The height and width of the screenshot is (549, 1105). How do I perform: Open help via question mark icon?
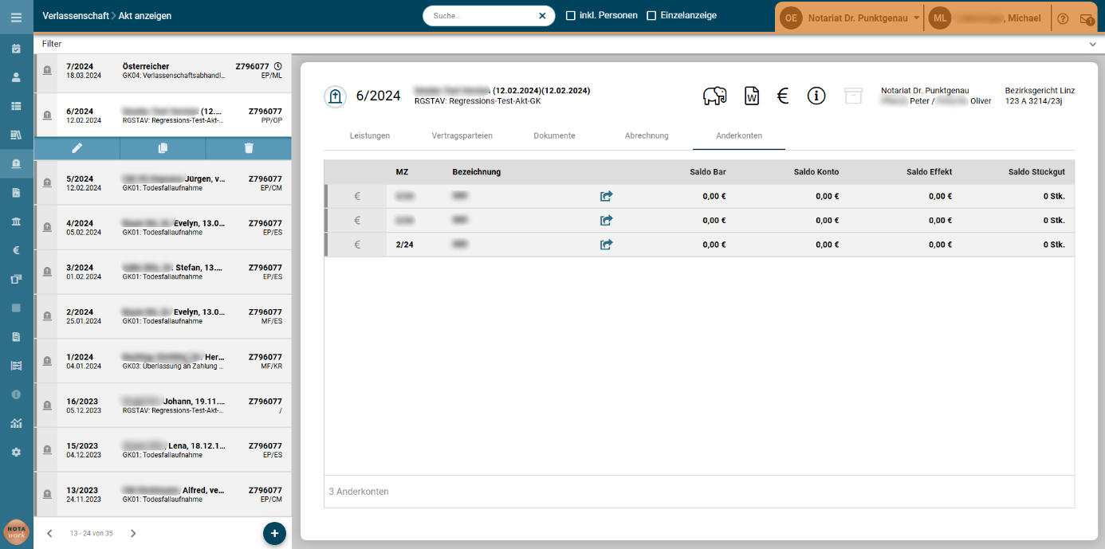(1063, 18)
